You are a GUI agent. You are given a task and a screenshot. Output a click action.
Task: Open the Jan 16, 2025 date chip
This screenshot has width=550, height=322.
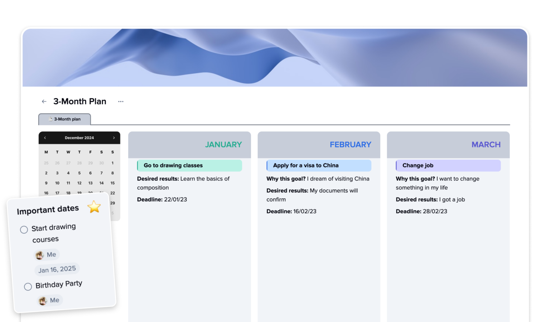57,269
